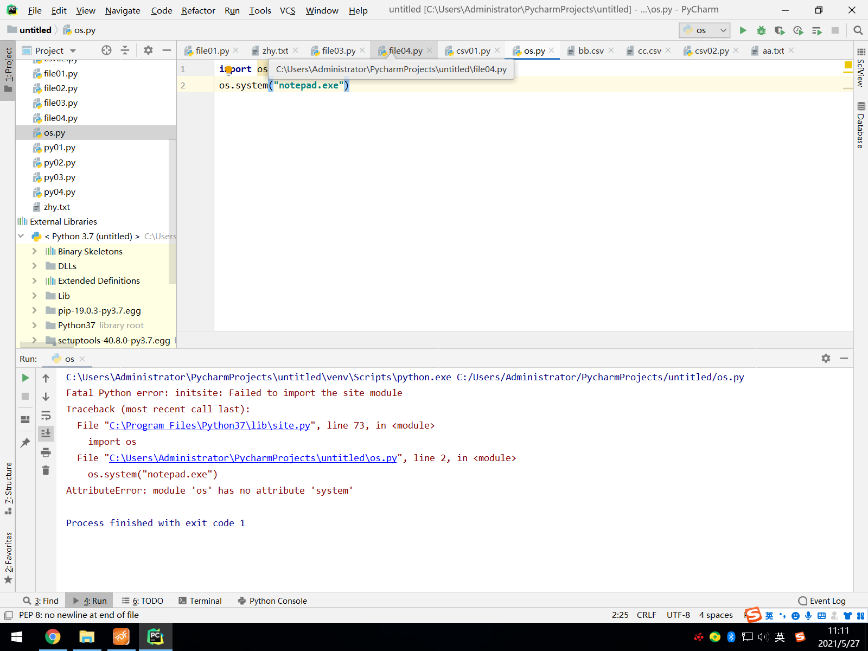
Task: Collapse Python 3.7 (untitled) node
Action: pos(21,236)
